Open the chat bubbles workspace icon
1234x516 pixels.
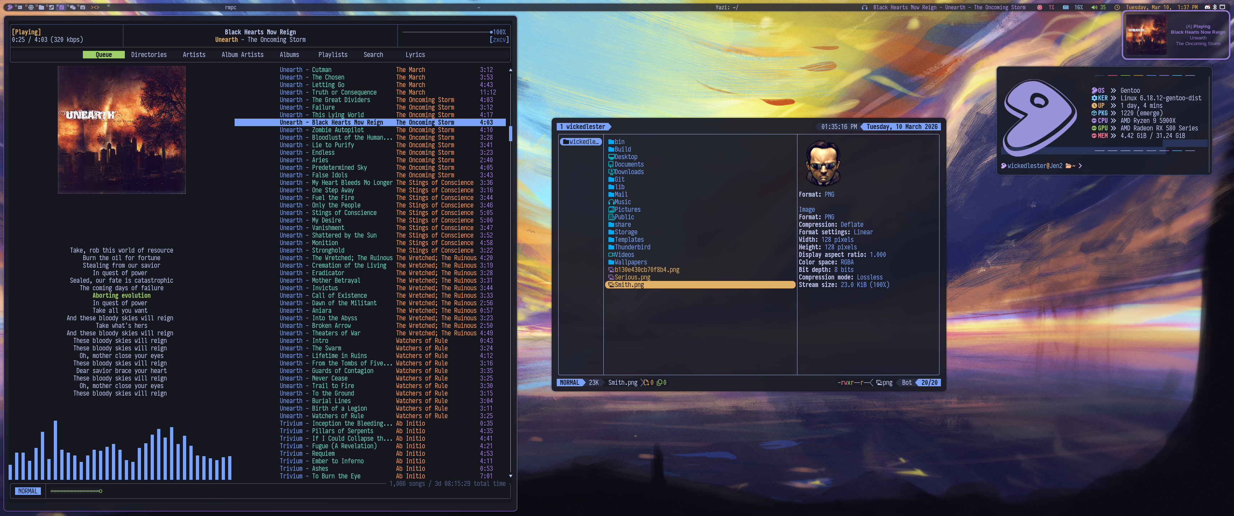(x=73, y=7)
